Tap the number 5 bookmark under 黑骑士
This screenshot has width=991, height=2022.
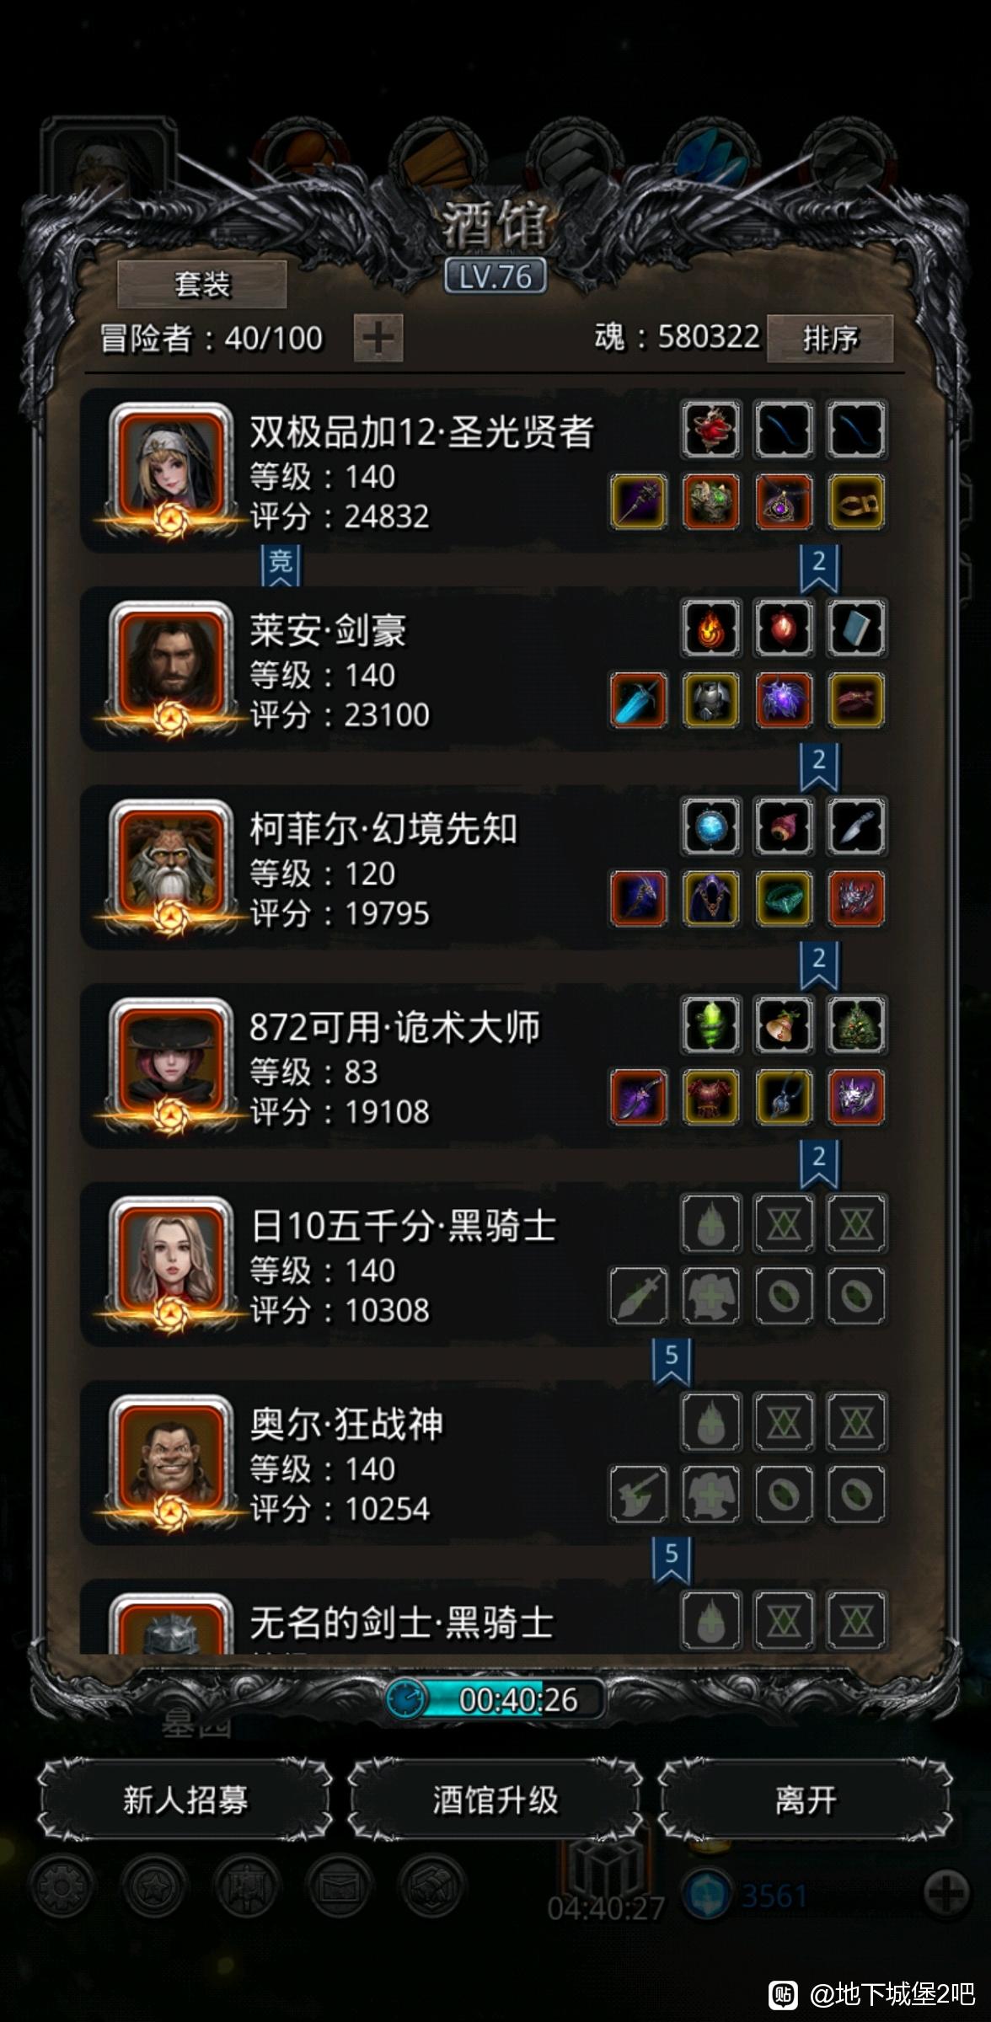click(x=672, y=1361)
